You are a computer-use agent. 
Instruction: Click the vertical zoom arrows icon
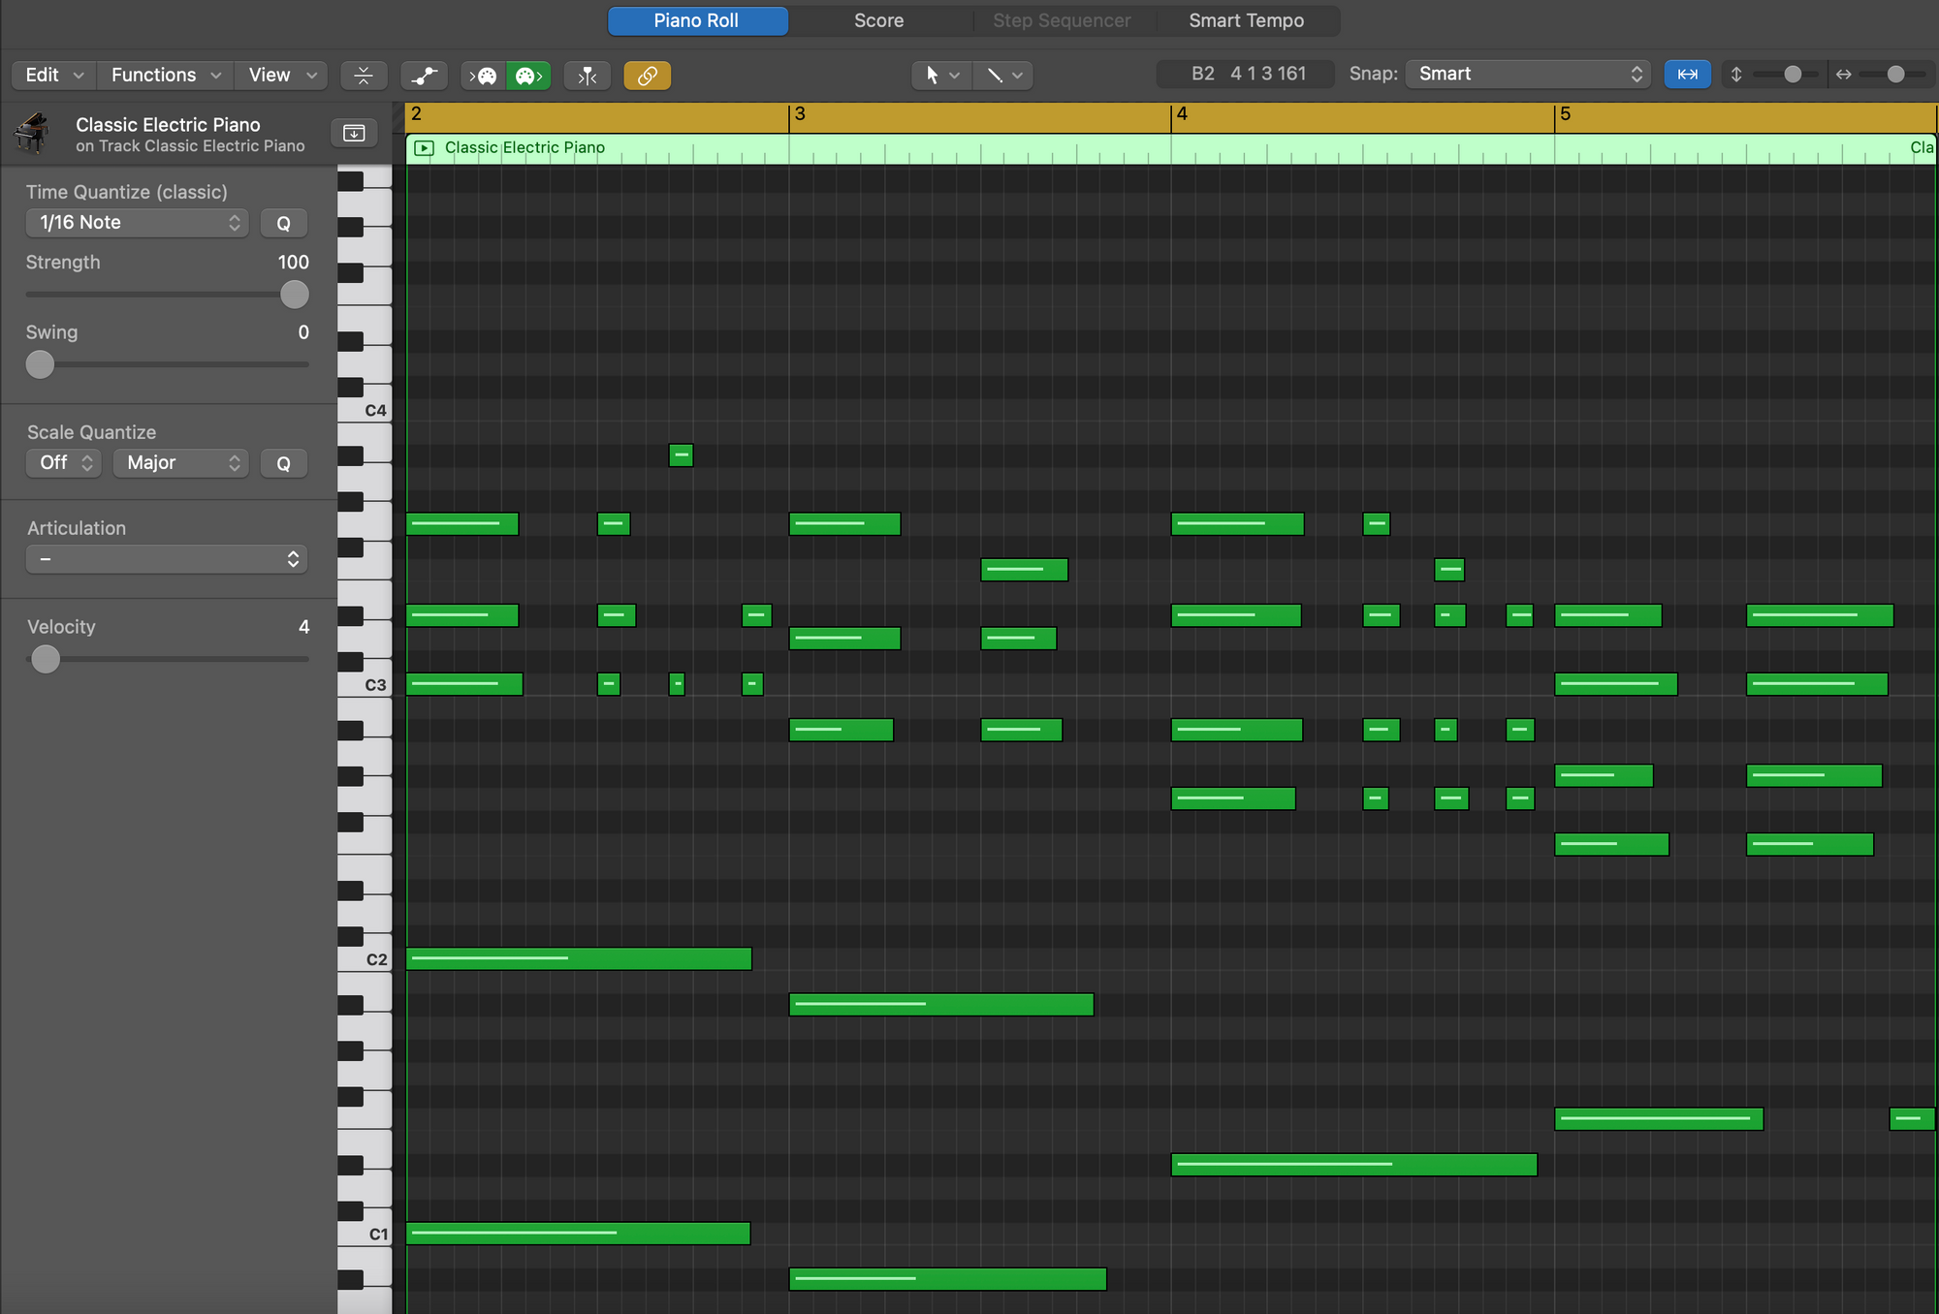(x=1736, y=75)
